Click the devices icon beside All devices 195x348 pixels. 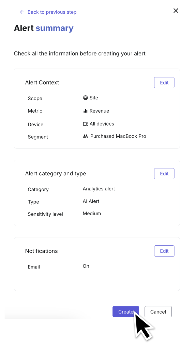click(x=86, y=124)
